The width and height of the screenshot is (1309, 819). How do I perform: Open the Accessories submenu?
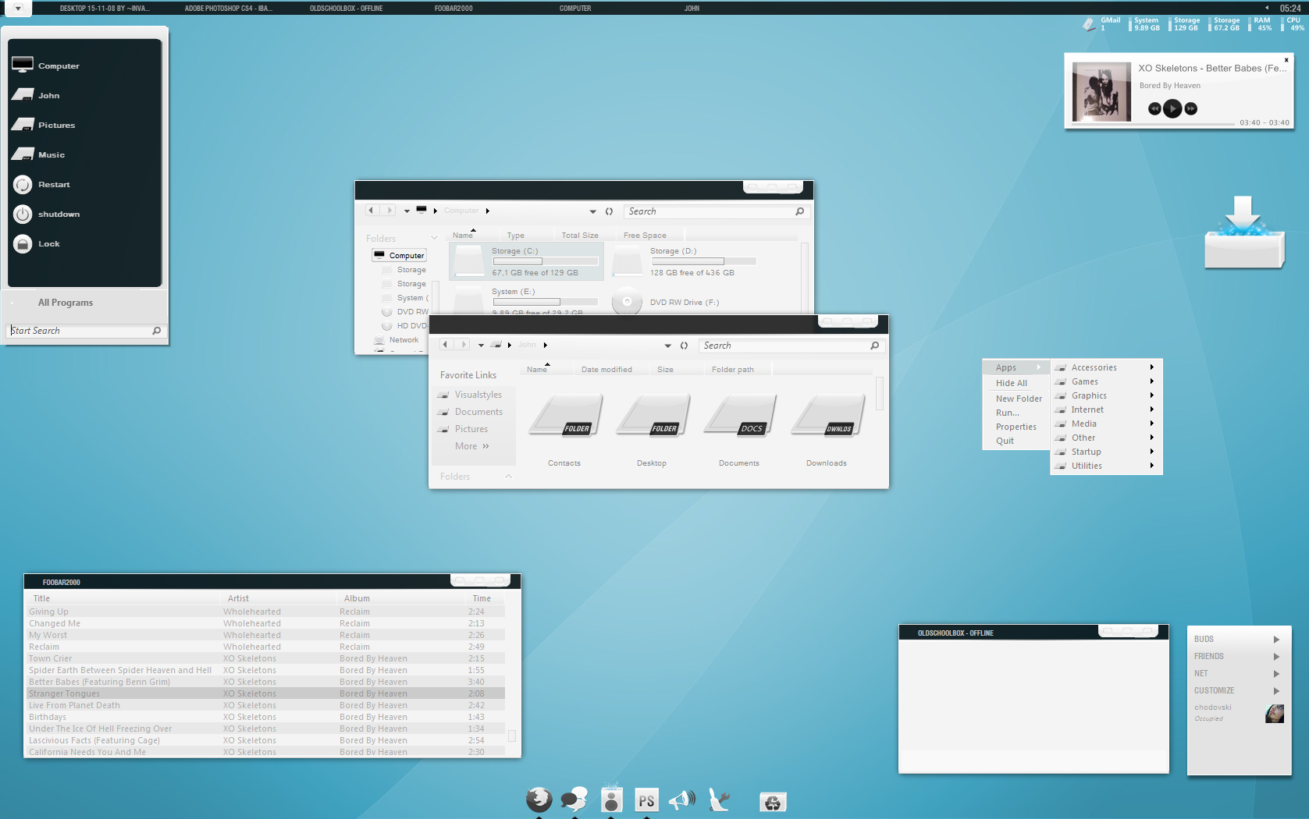pos(1106,367)
